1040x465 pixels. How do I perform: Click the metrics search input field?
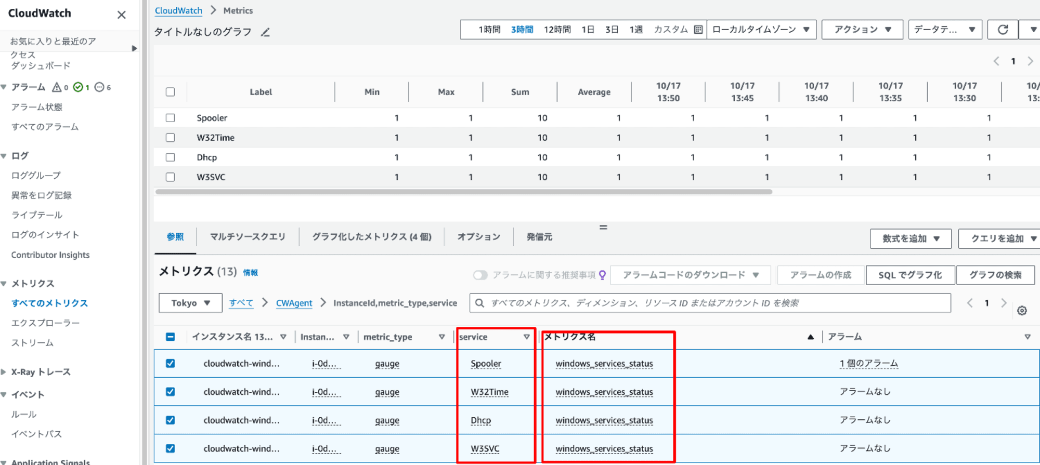pos(710,303)
